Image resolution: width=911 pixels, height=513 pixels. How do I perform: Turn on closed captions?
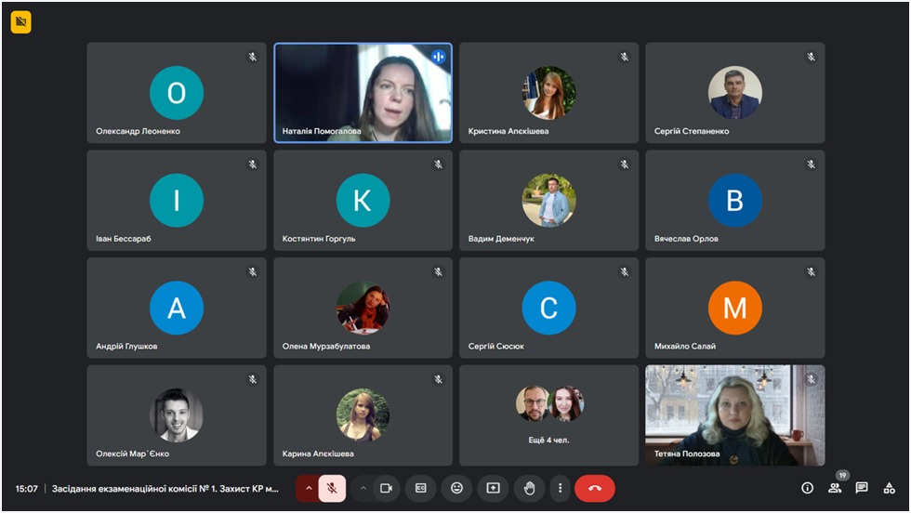tap(421, 488)
